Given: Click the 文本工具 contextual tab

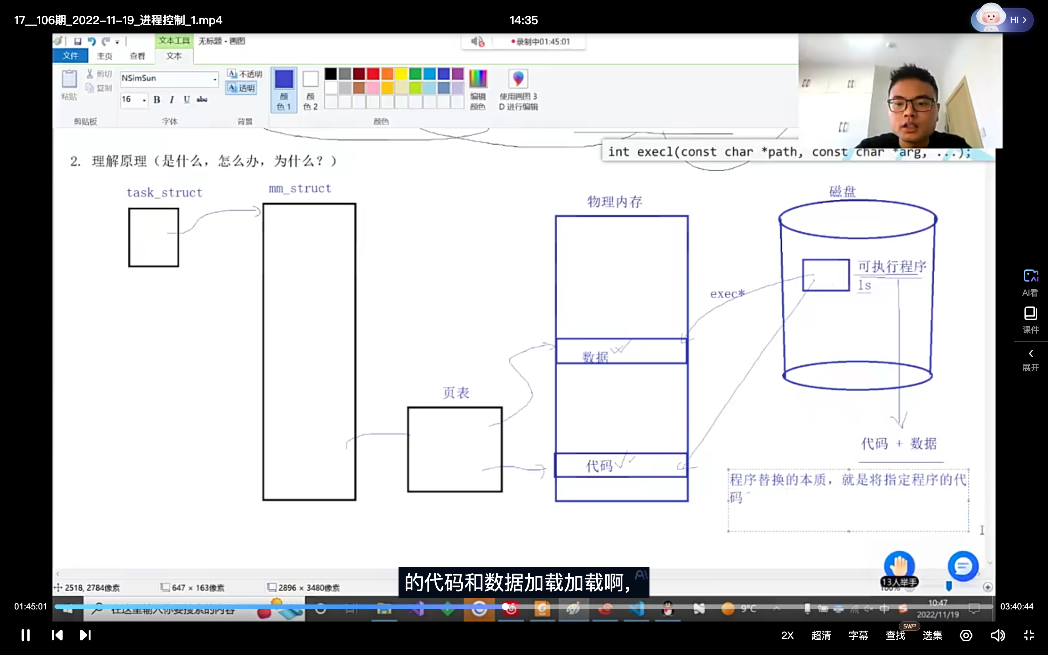Looking at the screenshot, I should (x=174, y=41).
